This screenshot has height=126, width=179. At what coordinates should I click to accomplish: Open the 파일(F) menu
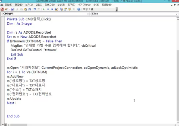(8, 5)
